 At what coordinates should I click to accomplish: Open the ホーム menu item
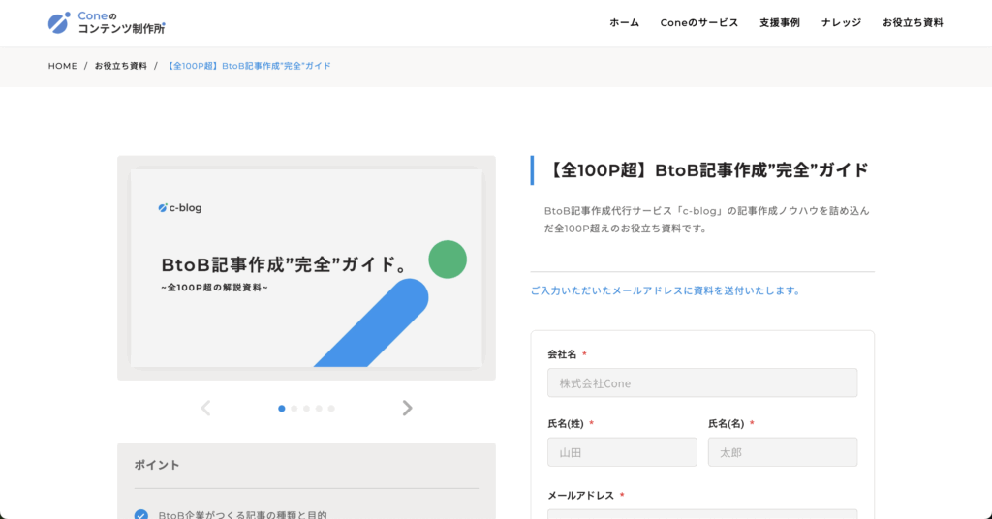click(624, 23)
